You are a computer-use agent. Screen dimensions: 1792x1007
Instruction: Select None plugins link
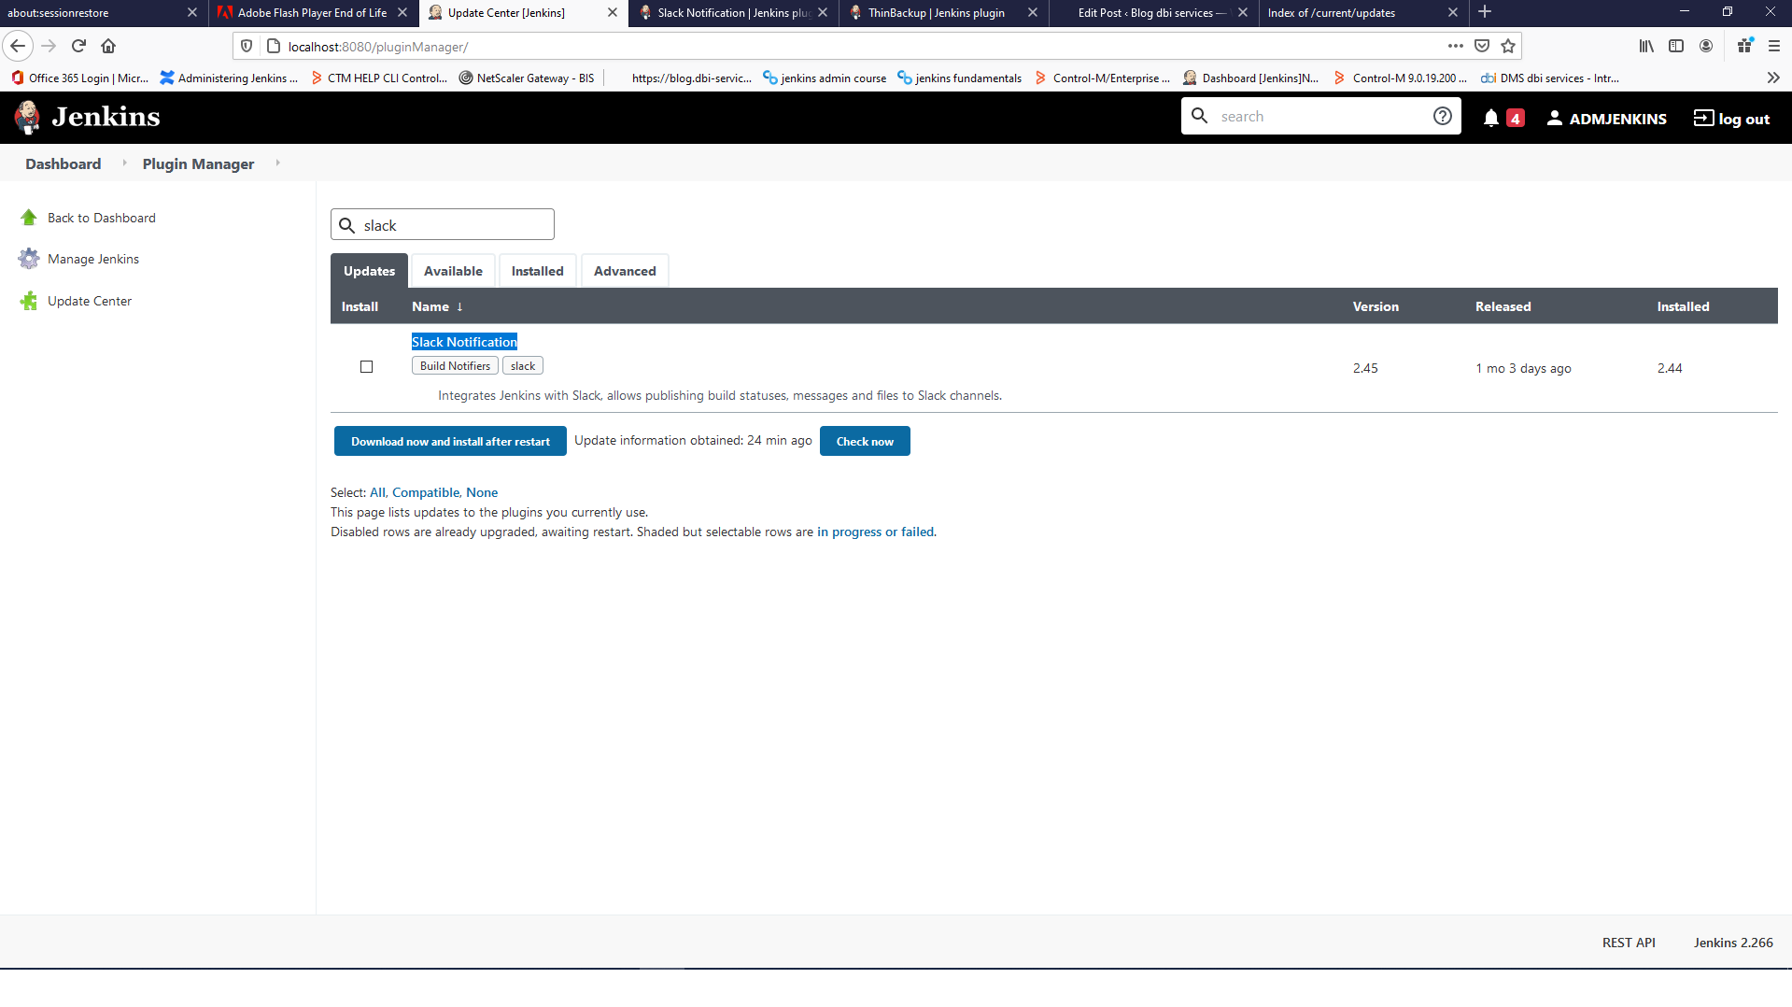[x=482, y=492]
